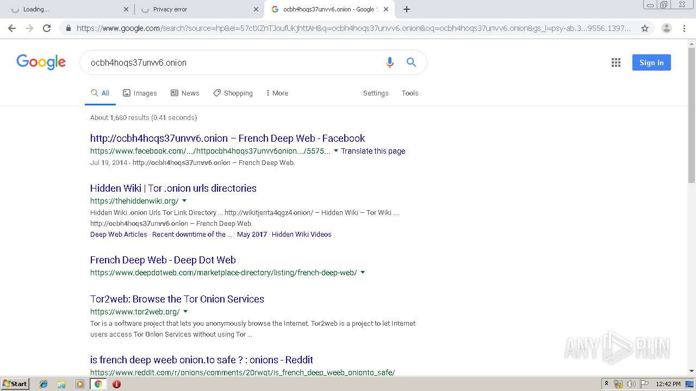Close the Loading... tab
The image size is (696, 391).
click(x=126, y=9)
